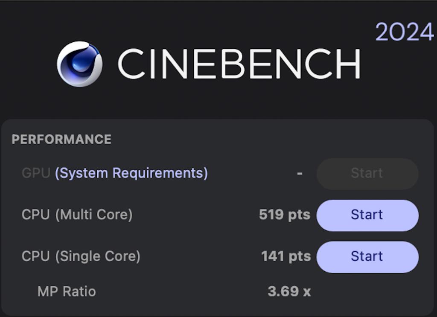Click the 2024 version label

pyautogui.click(x=404, y=31)
